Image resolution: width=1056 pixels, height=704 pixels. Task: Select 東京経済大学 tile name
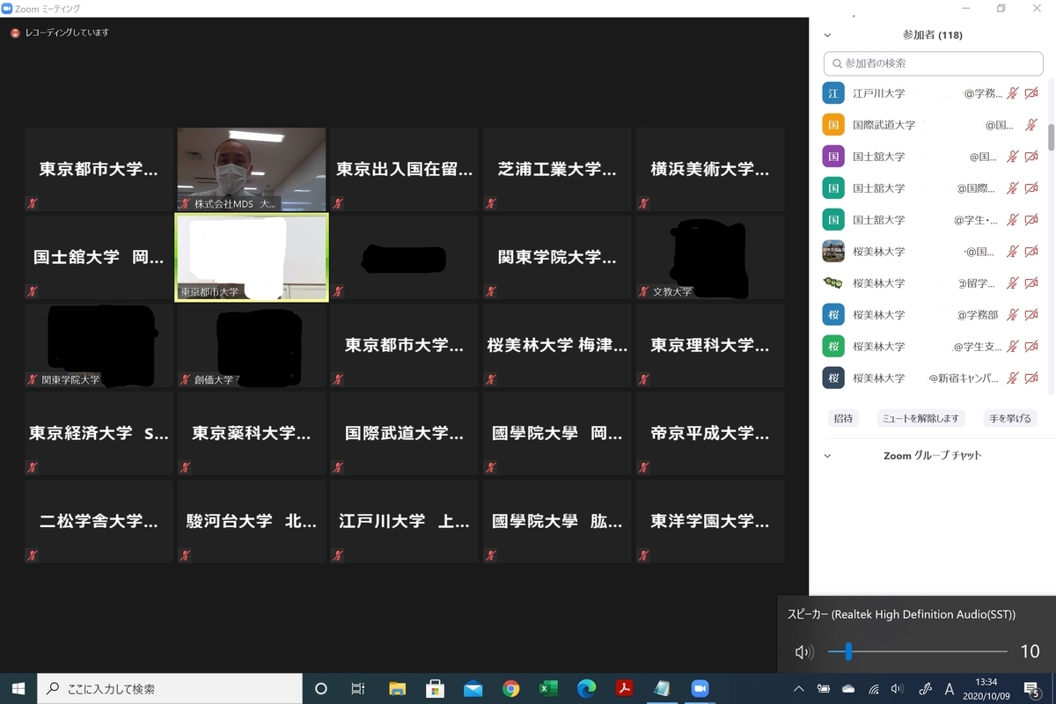click(x=99, y=434)
